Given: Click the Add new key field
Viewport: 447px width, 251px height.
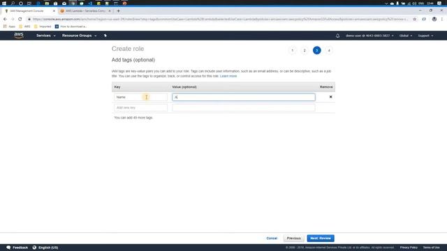Looking at the screenshot, I should tap(140, 107).
